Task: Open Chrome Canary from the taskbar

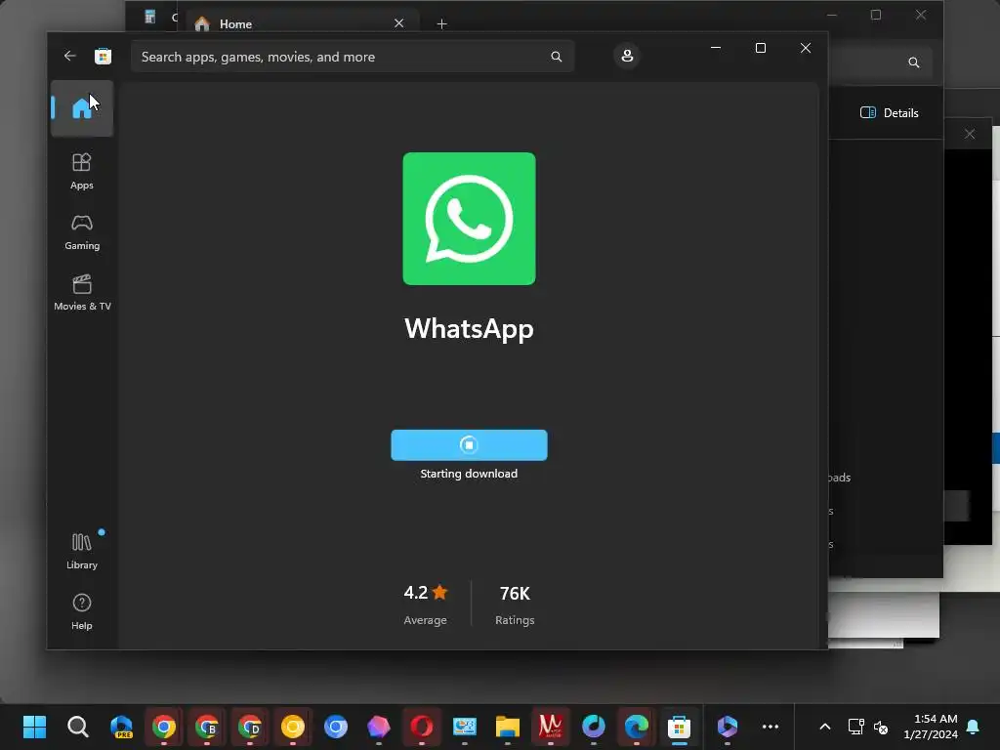Action: pyautogui.click(x=293, y=727)
